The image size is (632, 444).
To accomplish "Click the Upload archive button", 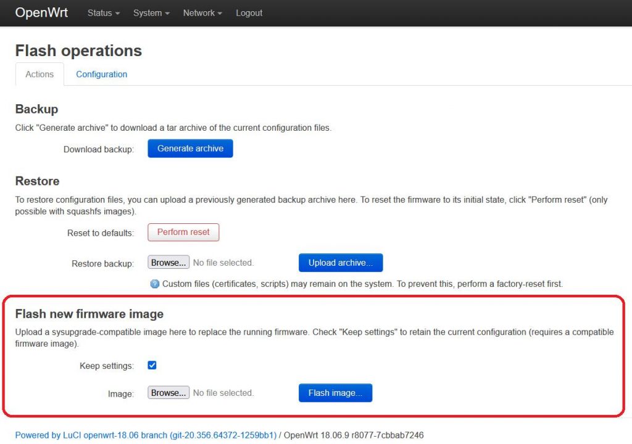I will (341, 263).
